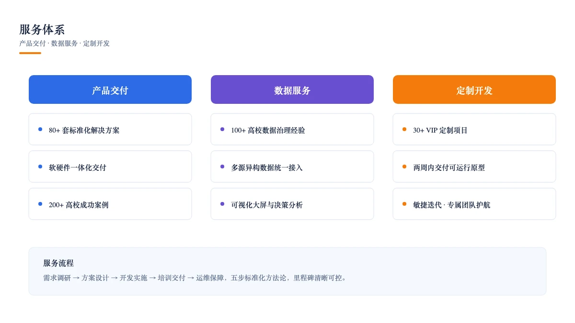Image resolution: width=575 pixels, height=323 pixels.
Task: Select the 敏捷迭代 · 专属团队护航 item
Action: [x=474, y=204]
